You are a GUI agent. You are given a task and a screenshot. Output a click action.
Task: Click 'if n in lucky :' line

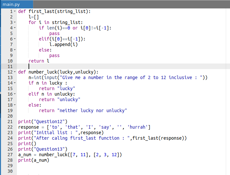click(x=48, y=83)
